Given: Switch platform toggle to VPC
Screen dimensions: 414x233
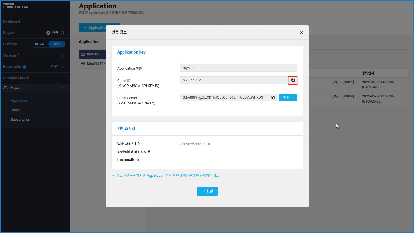Looking at the screenshot, I should (57, 44).
